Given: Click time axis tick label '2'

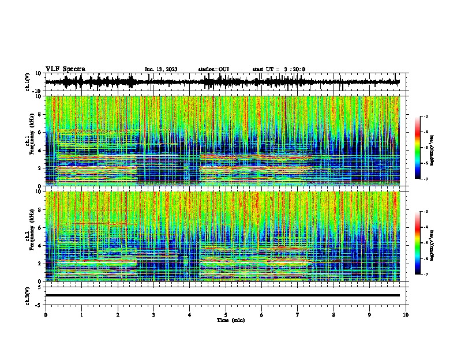Looking at the screenshot, I should pos(118,315).
